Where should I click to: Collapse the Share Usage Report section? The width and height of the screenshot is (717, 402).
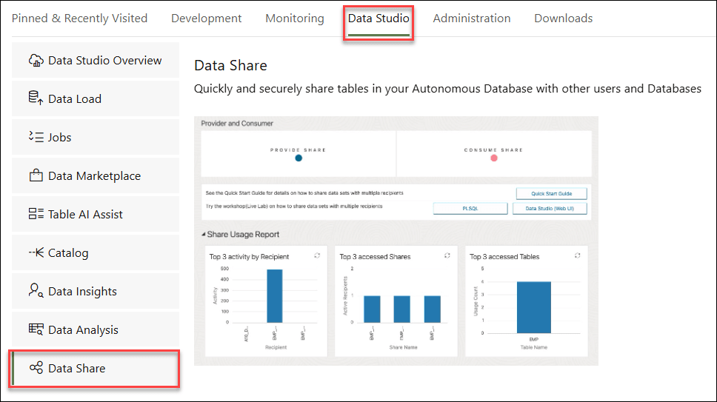pos(204,235)
